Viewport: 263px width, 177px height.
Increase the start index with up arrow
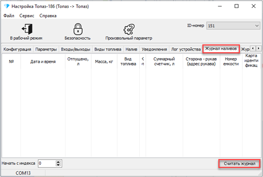58,162
